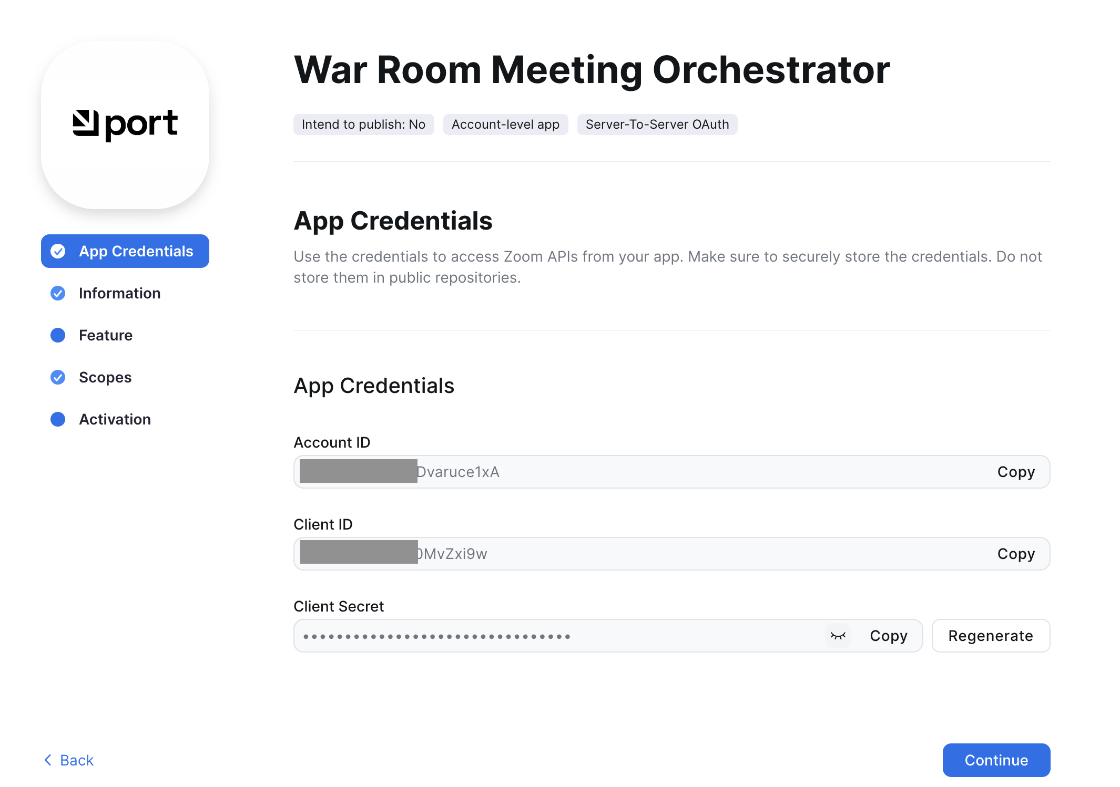Click the Back link
The height and width of the screenshot is (787, 1120).
[77, 760]
